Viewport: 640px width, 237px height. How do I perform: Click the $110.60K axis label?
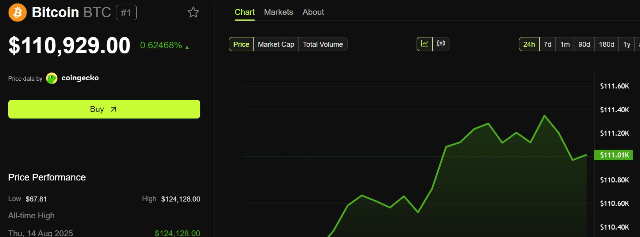(615, 203)
